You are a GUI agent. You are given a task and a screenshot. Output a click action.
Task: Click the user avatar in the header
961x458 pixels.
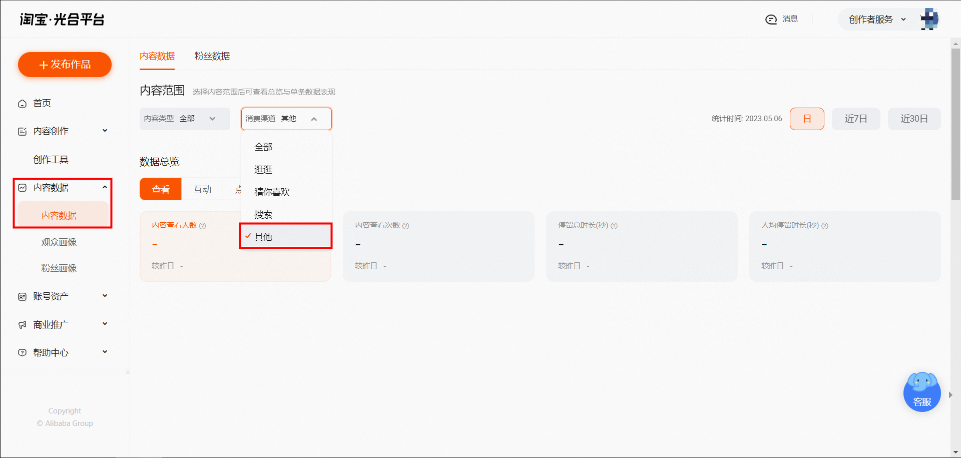[929, 20]
